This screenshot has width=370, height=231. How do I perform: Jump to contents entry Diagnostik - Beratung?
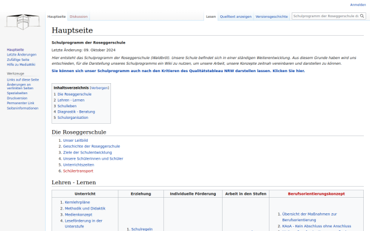76,111
